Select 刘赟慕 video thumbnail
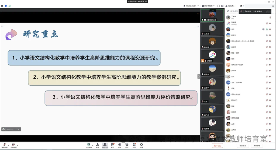The image size is (276, 150). click(212, 124)
